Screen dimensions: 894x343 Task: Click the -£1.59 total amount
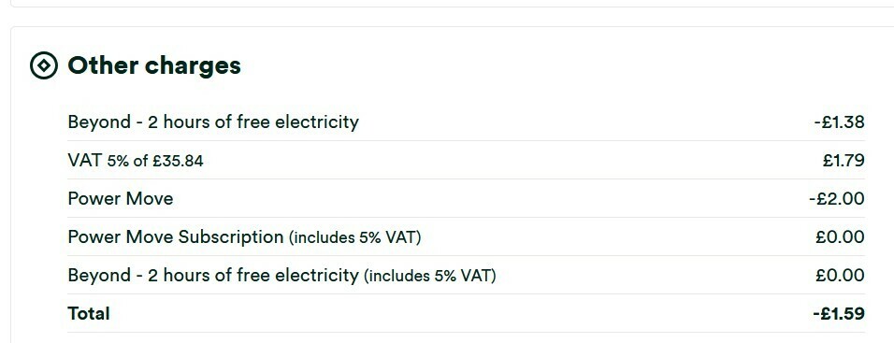pyautogui.click(x=839, y=313)
